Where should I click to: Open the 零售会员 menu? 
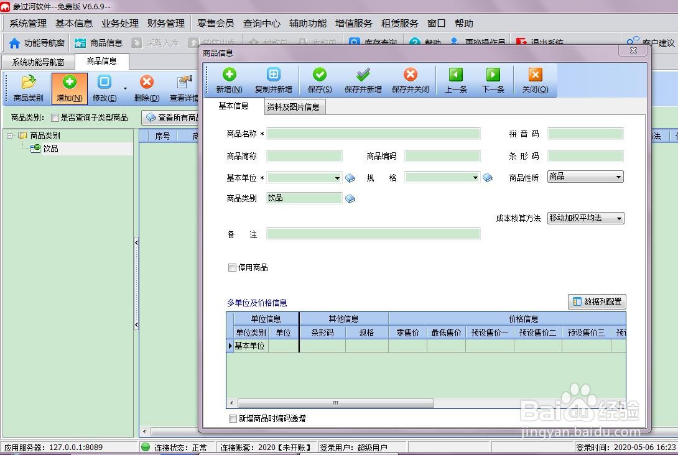click(x=215, y=24)
